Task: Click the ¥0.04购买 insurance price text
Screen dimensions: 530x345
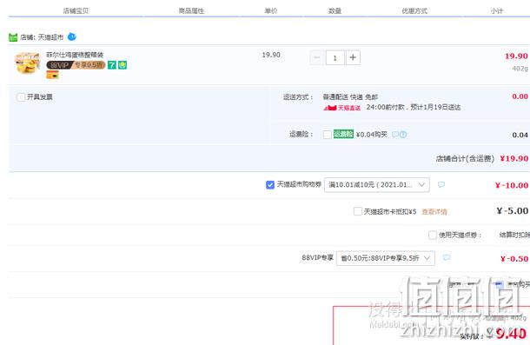Action: pyautogui.click(x=372, y=135)
